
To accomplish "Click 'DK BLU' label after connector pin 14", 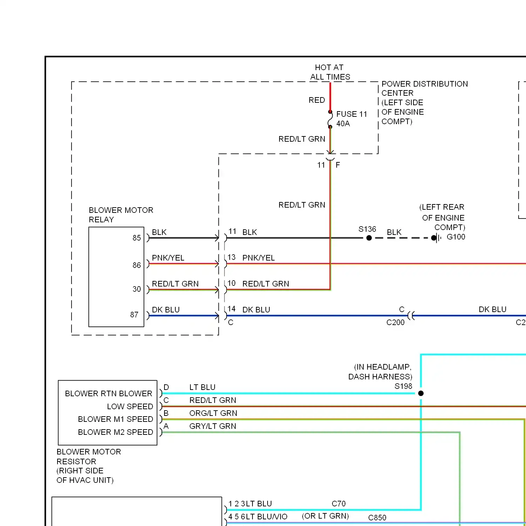I will click(x=256, y=310).
